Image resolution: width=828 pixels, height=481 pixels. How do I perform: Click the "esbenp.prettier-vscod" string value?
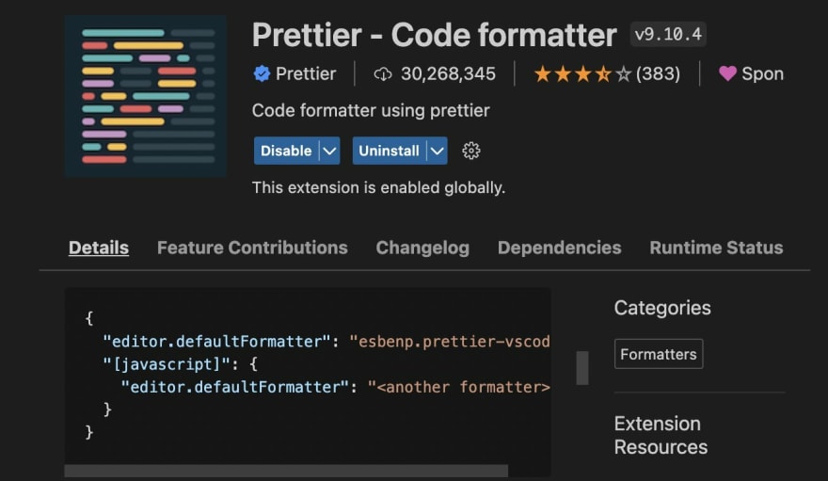(450, 342)
